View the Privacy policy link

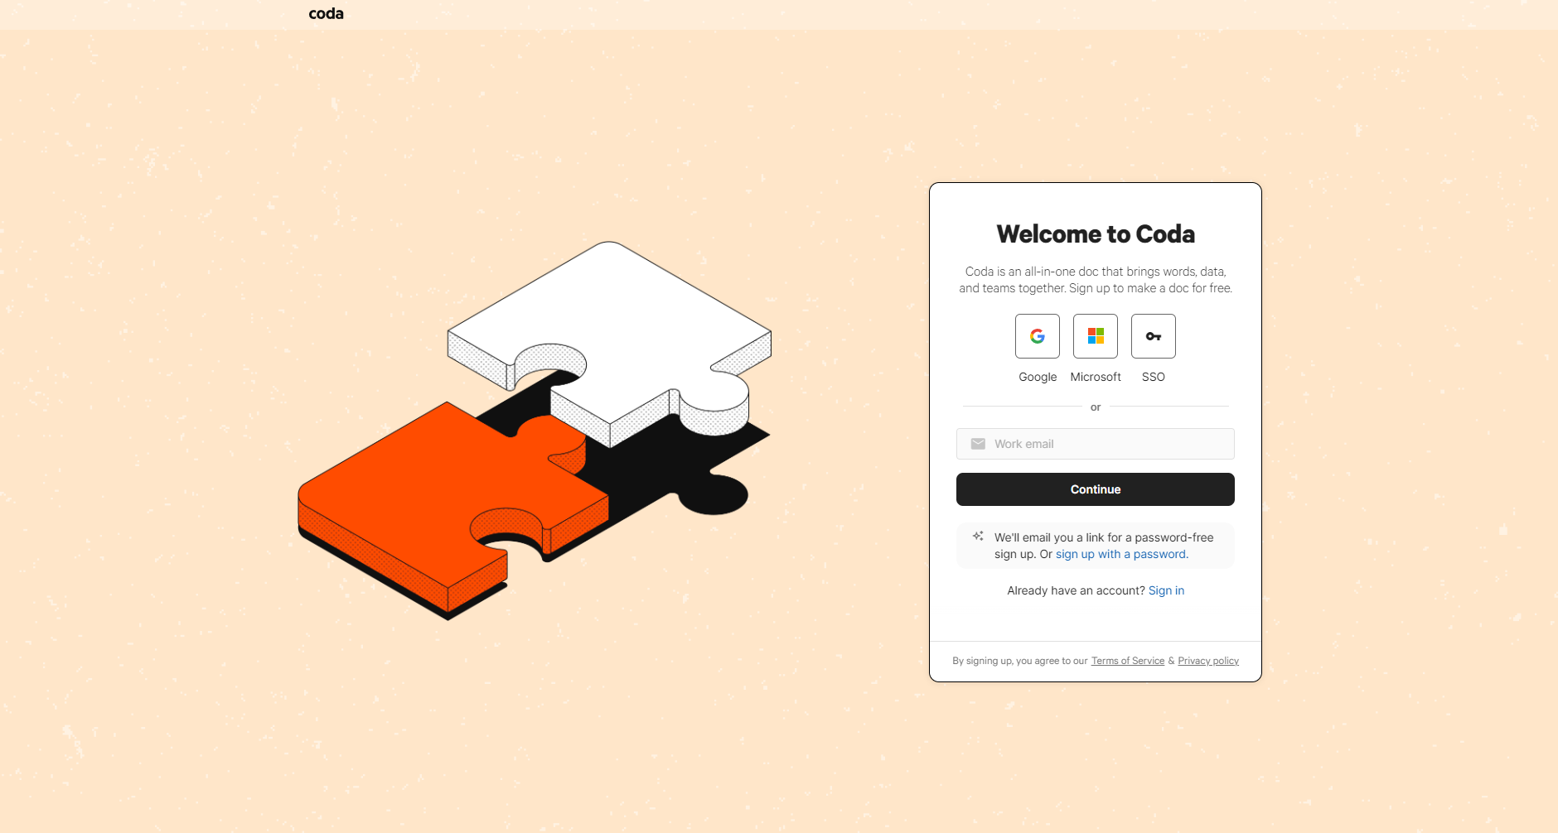(x=1208, y=661)
